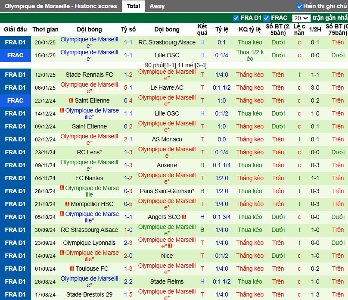Click Olympique de Marseille in the Stade Rennais row
Image resolution: width=348 pixels, height=300 pixels.
167,75
